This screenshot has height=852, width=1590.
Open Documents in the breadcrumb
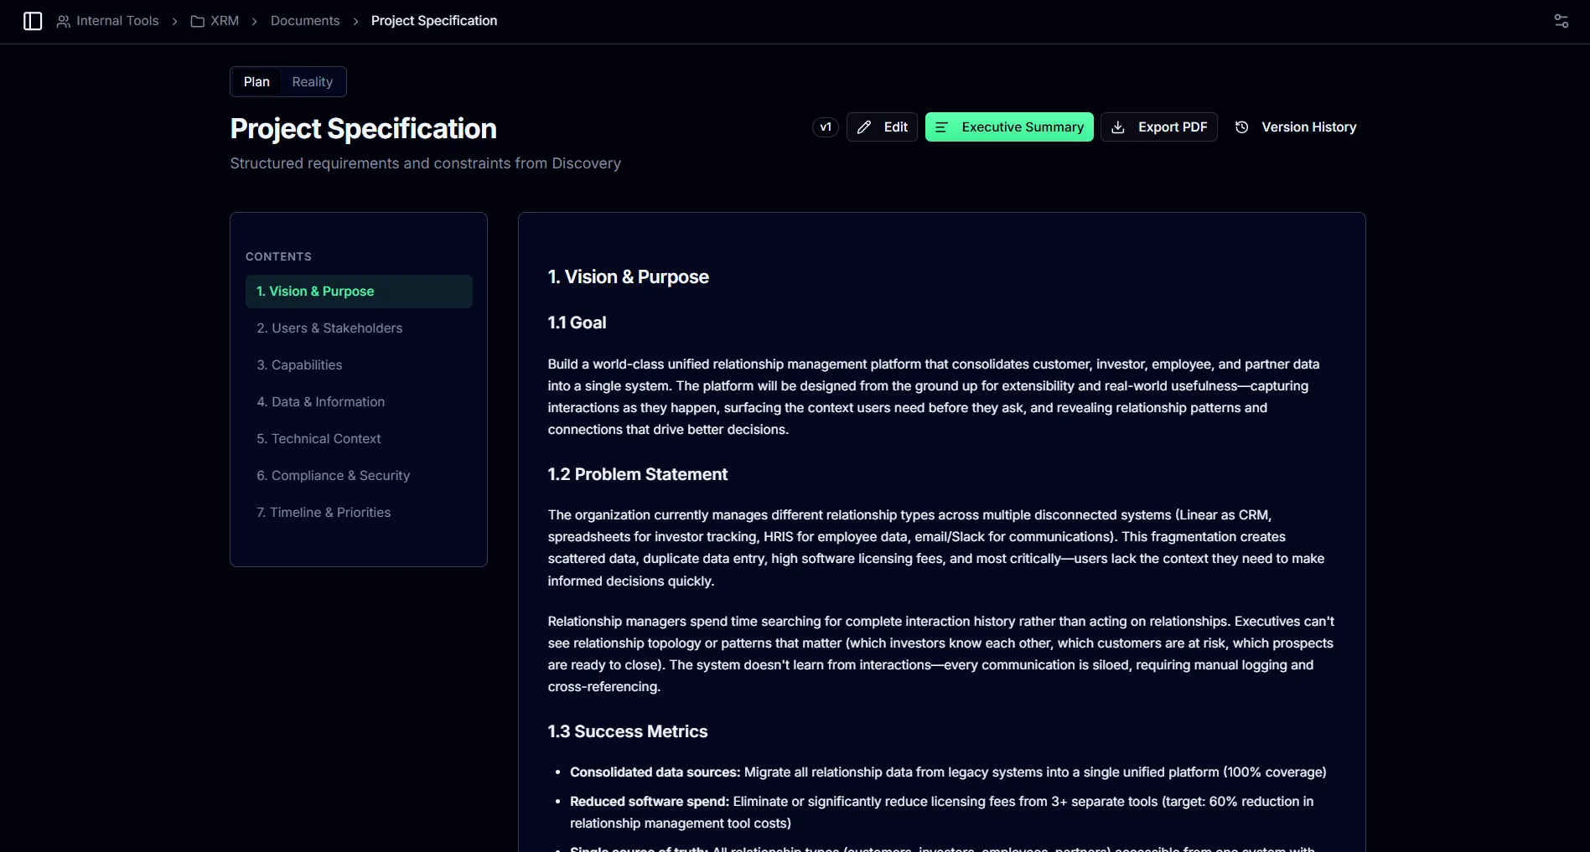(x=305, y=21)
